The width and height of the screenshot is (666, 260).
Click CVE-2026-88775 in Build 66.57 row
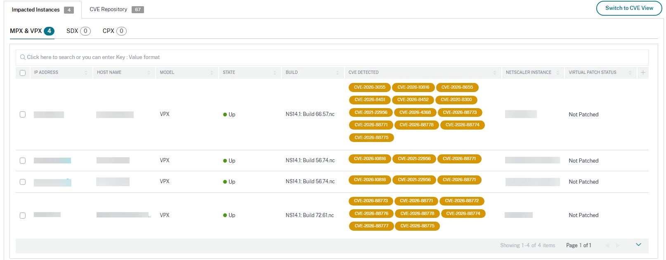coord(371,138)
